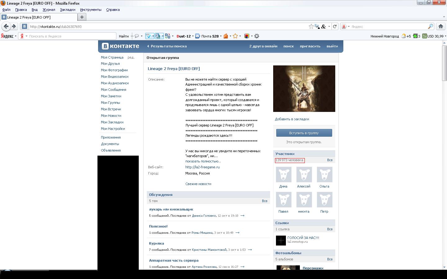Open a new tab with the plus button
The image size is (447, 279).
pos(82,17)
